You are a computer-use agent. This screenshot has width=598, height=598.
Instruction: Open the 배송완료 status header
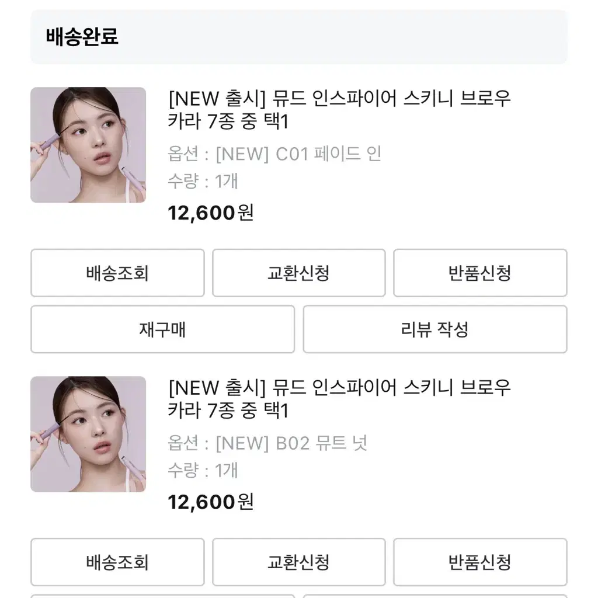(x=298, y=37)
